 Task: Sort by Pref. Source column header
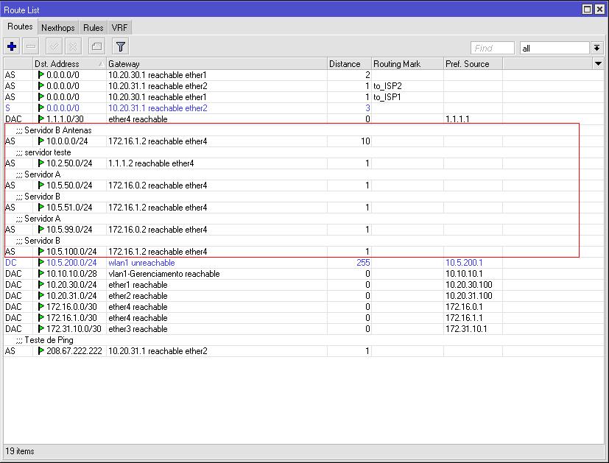point(473,63)
